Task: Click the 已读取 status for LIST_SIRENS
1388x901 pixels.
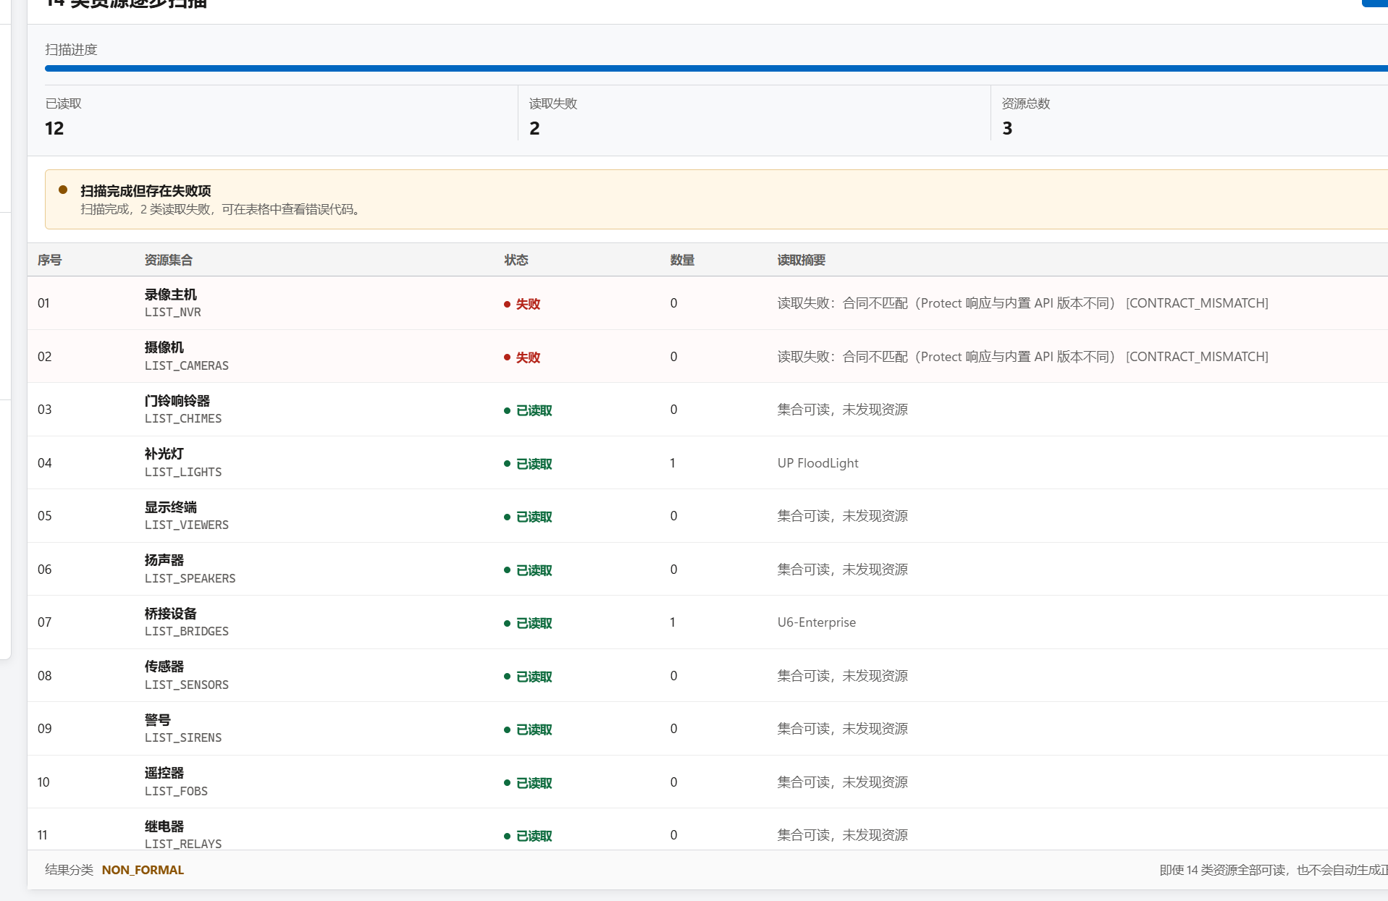Action: click(528, 729)
